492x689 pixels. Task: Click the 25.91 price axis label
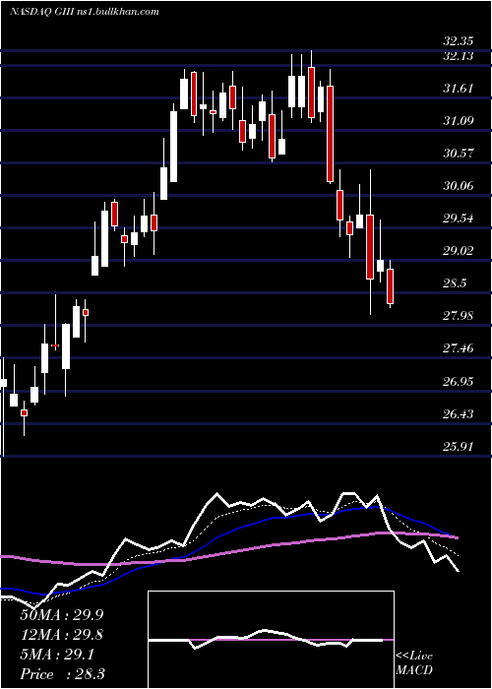click(x=459, y=447)
